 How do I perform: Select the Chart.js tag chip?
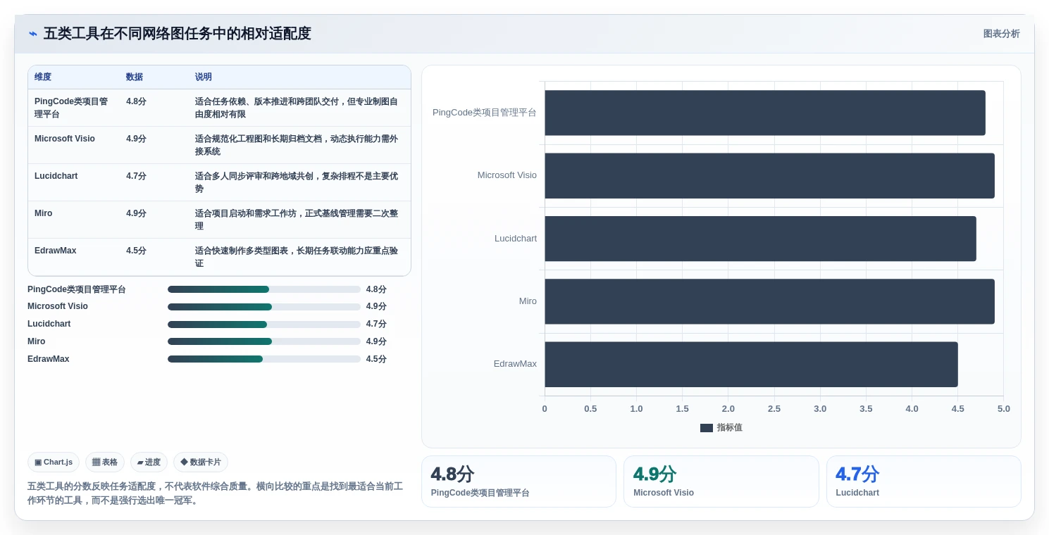[54, 462]
